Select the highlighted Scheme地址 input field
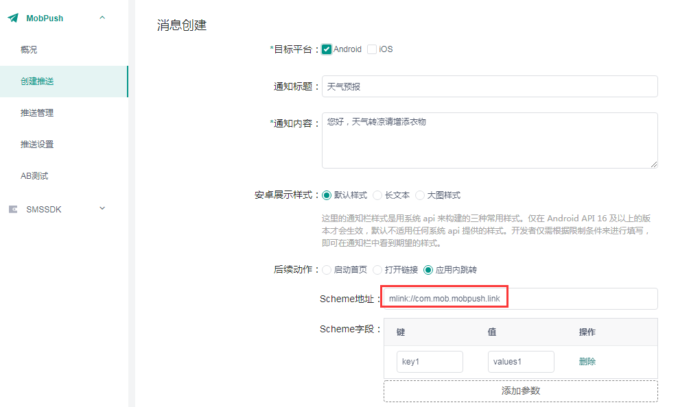The height and width of the screenshot is (407, 678). 444,296
